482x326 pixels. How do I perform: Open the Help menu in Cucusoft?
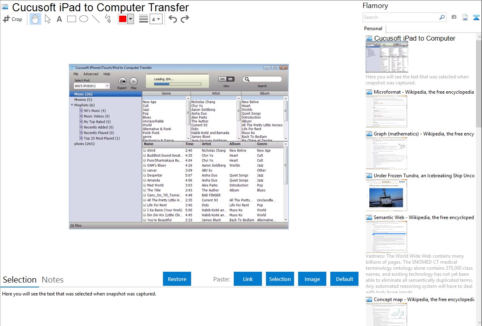click(107, 74)
